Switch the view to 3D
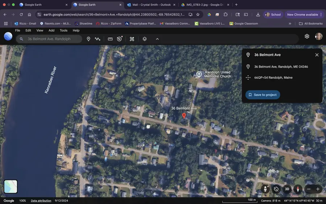 [x=287, y=189]
